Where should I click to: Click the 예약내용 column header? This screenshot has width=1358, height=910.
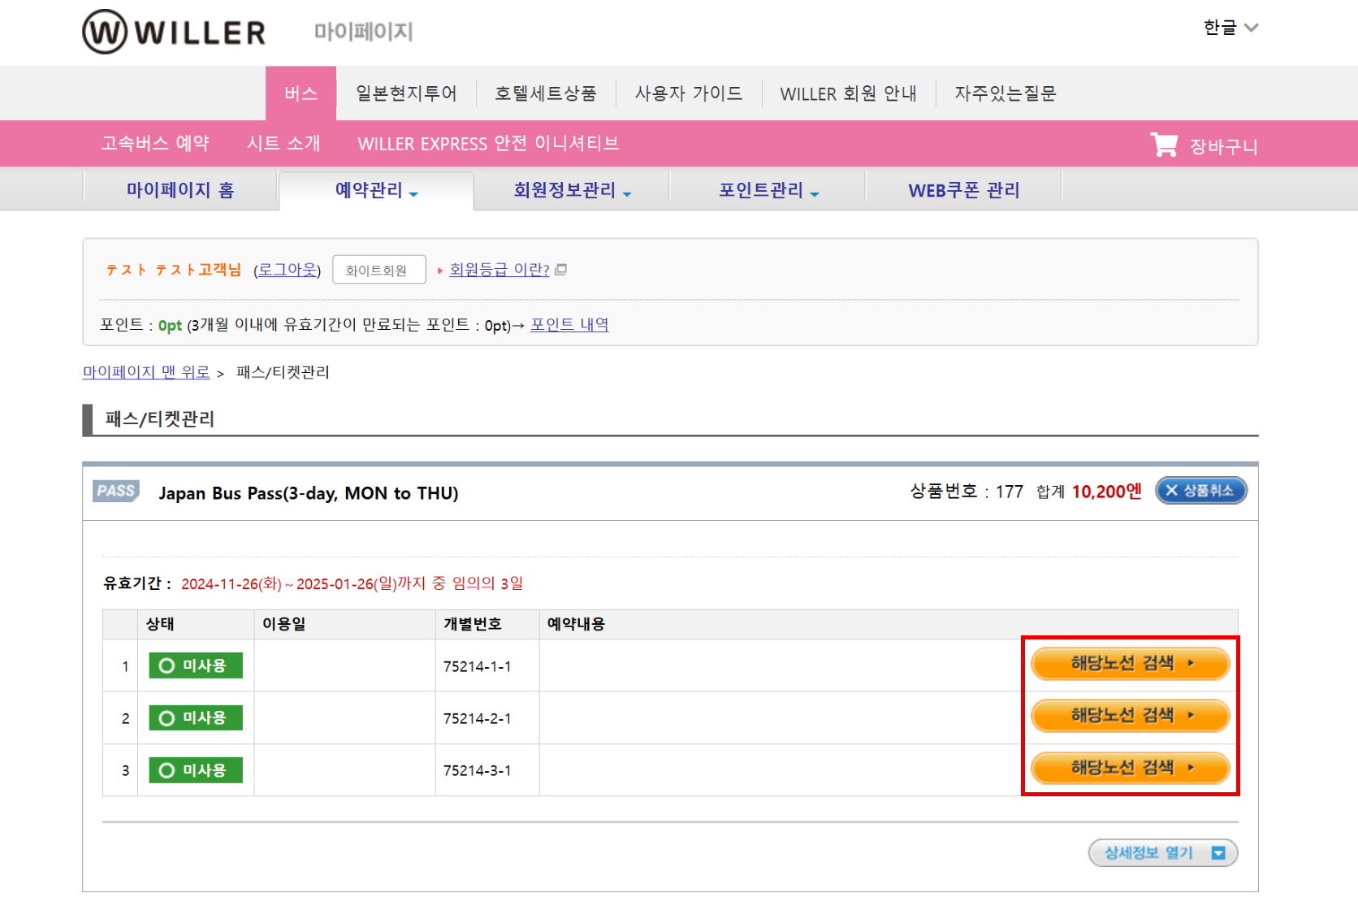[x=576, y=624]
